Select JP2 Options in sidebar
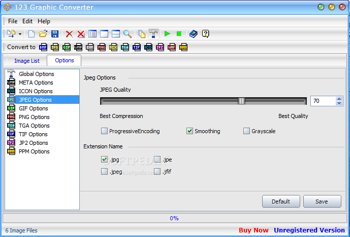 tap(34, 143)
